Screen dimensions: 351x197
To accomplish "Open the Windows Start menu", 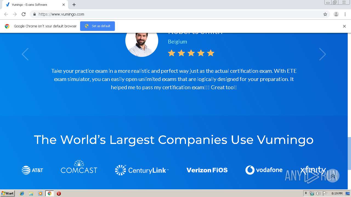I will (x=7, y=193).
